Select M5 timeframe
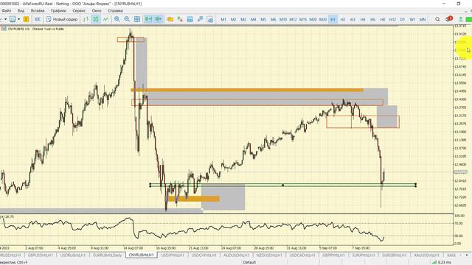The height and width of the screenshot is (265, 472). tap(263, 19)
